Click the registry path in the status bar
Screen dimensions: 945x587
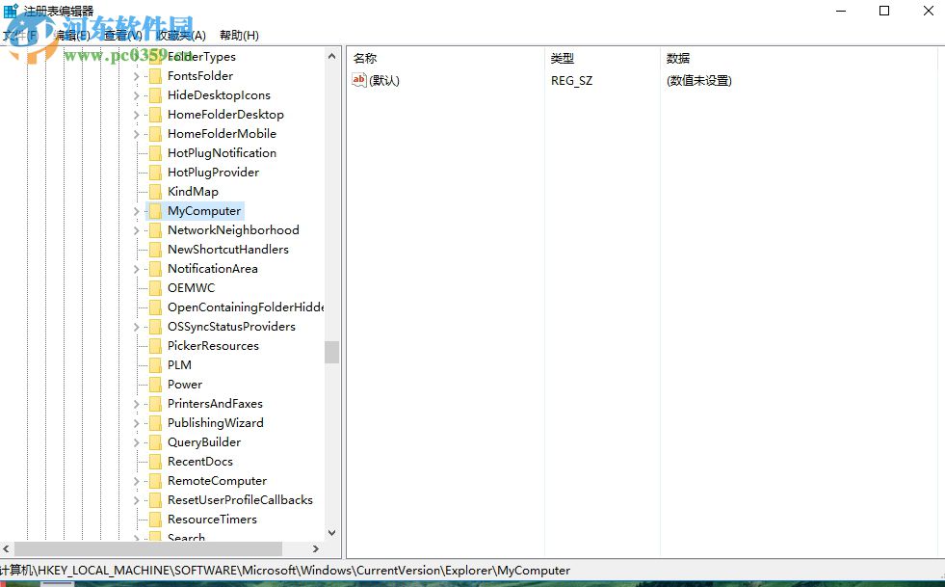pyautogui.click(x=285, y=570)
